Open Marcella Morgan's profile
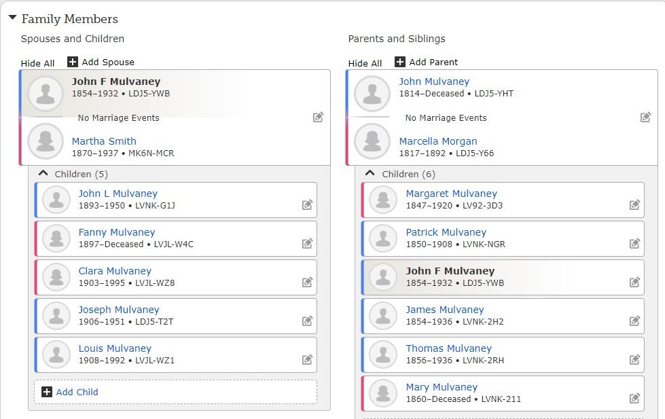Screen dimensions: 665x419 pos(438,141)
